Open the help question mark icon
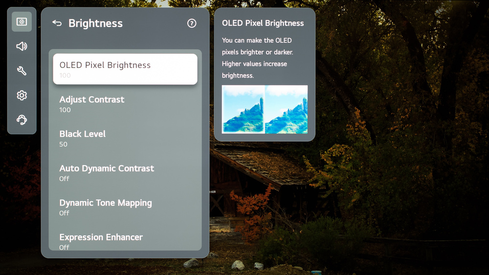Screen dimensions: 489x275 pos(192,23)
